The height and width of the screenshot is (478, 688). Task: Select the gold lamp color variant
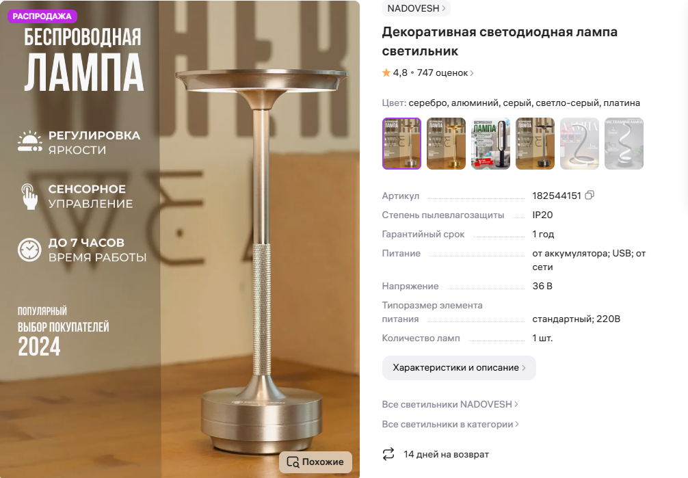pyautogui.click(x=446, y=144)
